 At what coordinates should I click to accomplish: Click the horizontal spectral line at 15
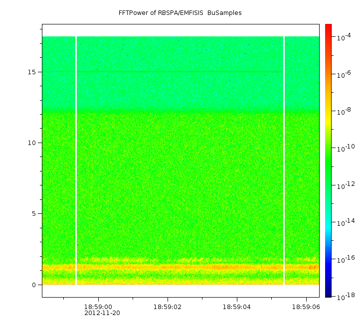tap(180, 72)
